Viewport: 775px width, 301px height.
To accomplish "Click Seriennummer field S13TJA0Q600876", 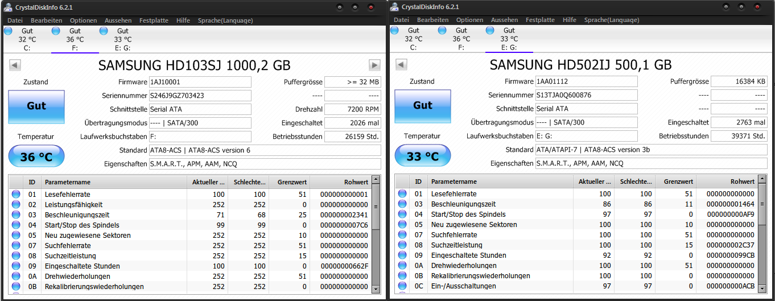I will click(x=586, y=95).
